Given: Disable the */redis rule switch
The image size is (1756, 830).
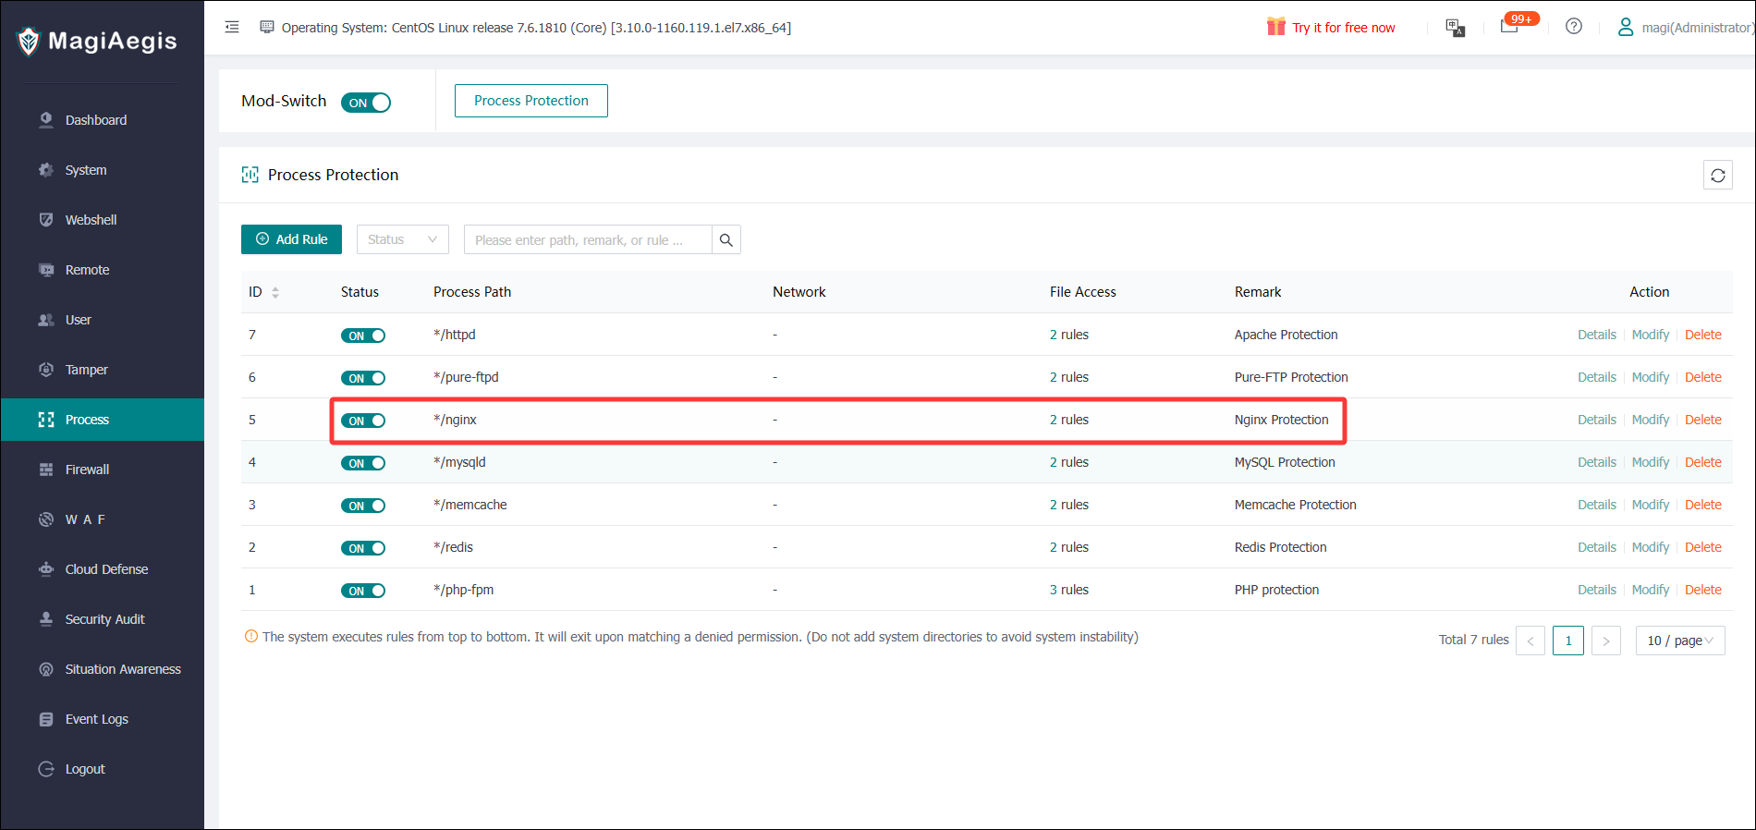Looking at the screenshot, I should tap(363, 548).
